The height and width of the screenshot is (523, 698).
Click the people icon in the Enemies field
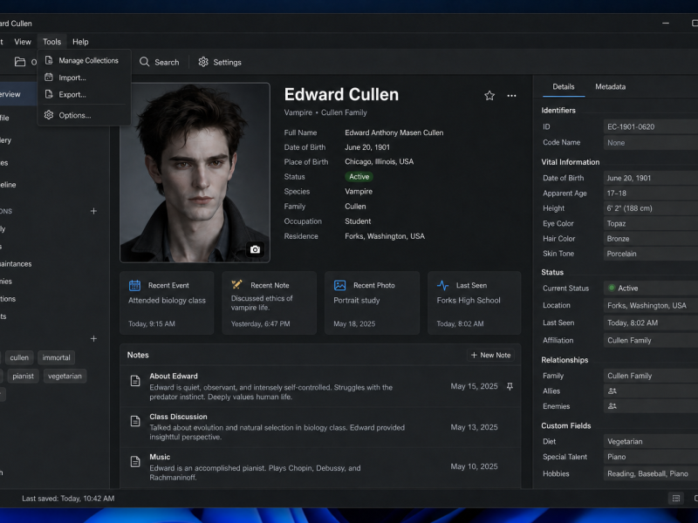[612, 406]
